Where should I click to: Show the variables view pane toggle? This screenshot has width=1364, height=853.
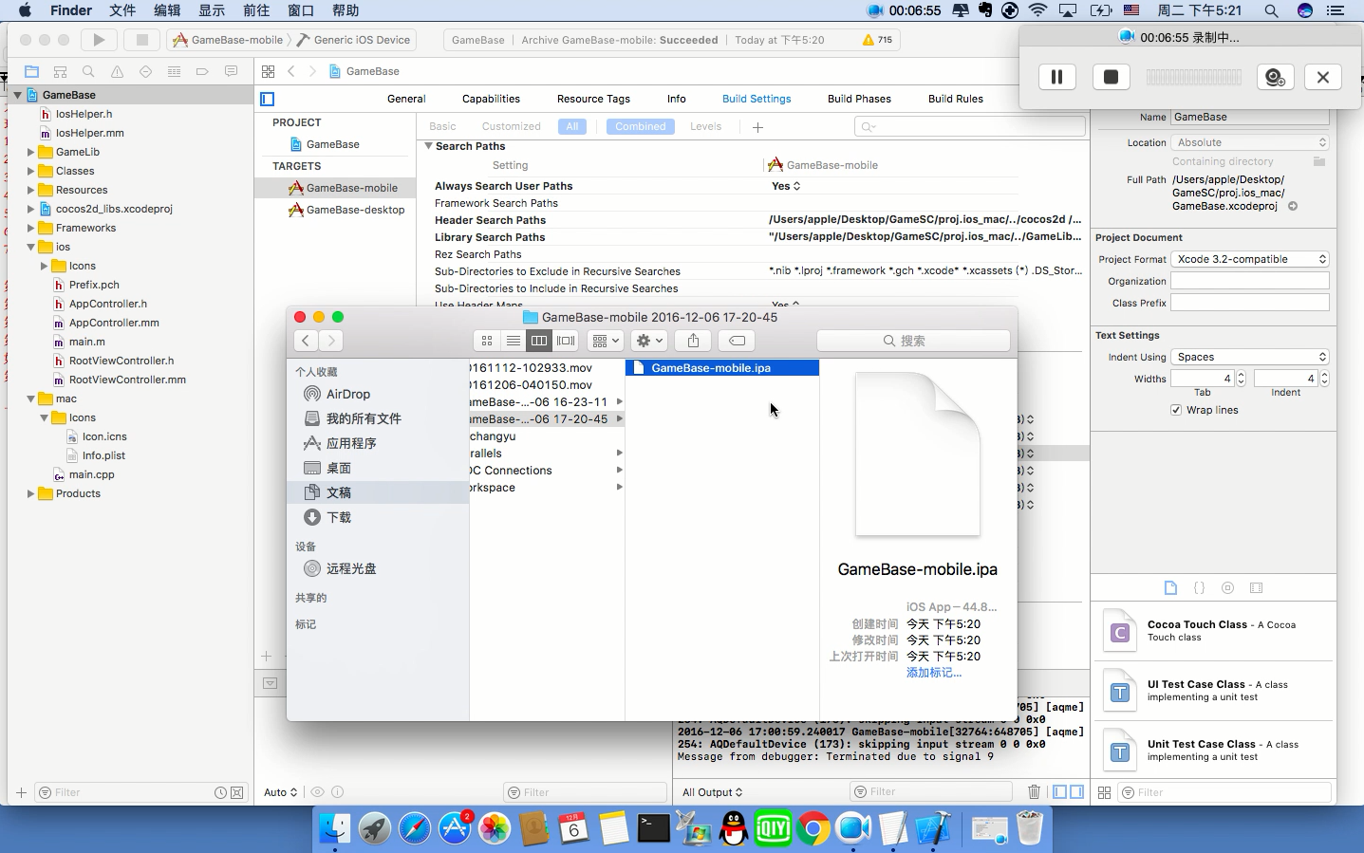[x=1060, y=792]
